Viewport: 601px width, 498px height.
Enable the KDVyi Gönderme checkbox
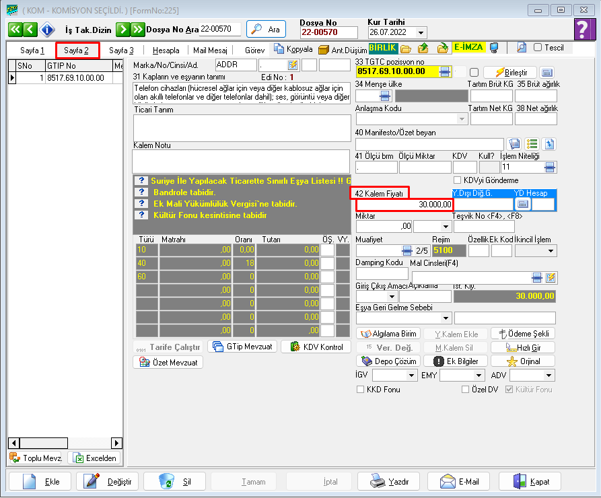tap(457, 180)
